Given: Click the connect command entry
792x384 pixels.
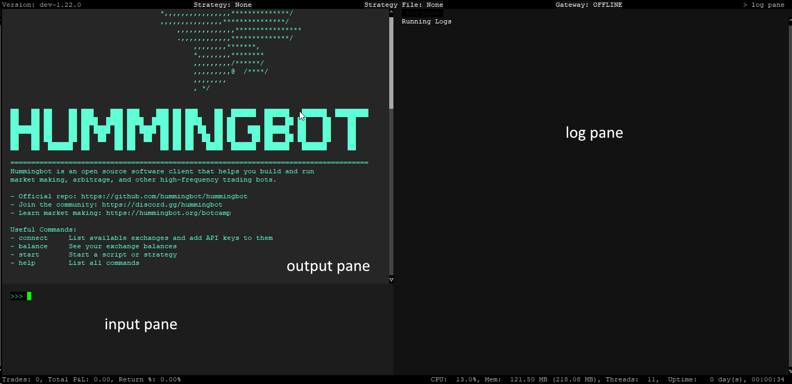Looking at the screenshot, I should (33, 238).
